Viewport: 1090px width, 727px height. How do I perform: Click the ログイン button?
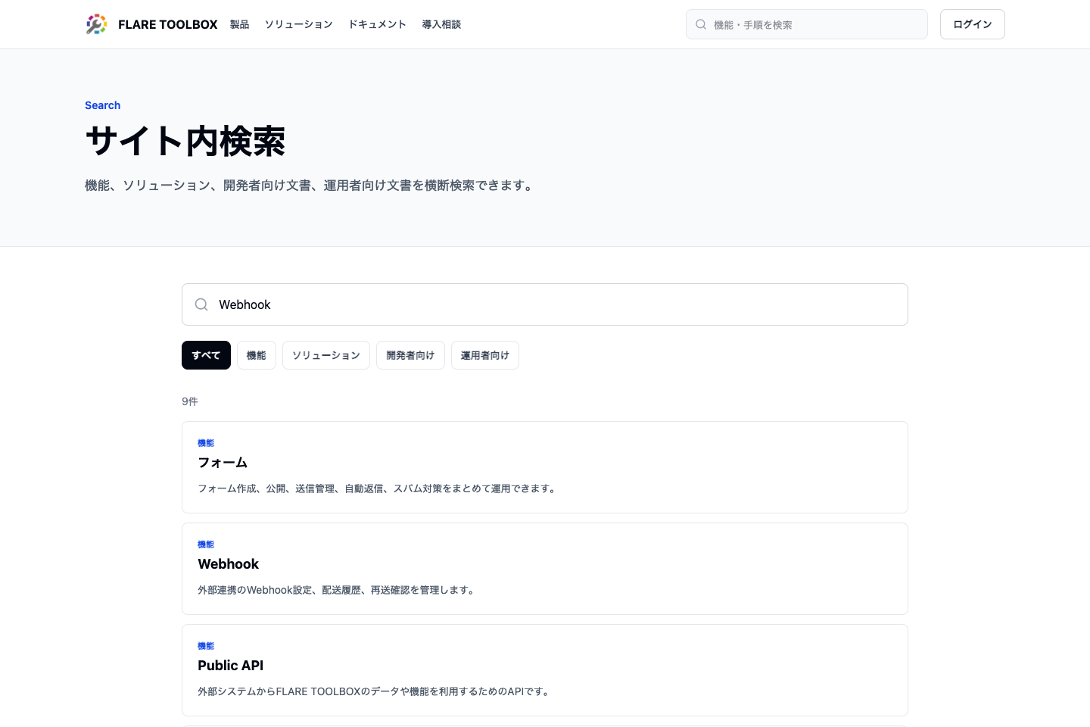(x=972, y=24)
